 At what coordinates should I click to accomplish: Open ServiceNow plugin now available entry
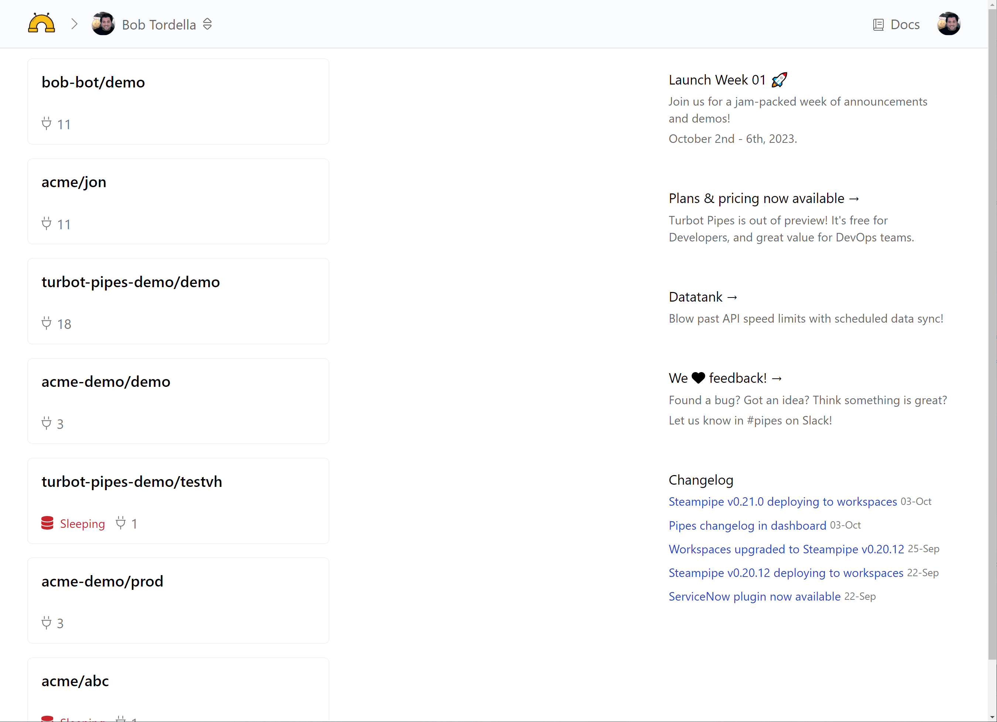[754, 596]
